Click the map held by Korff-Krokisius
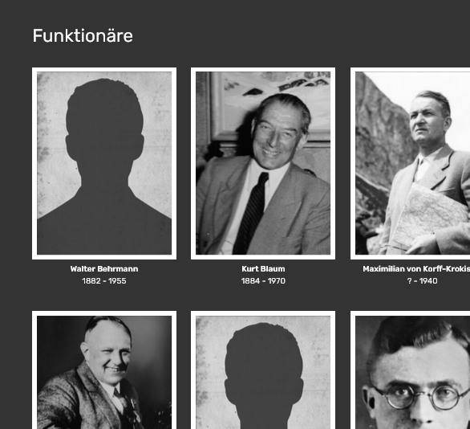470x429 pixels. [x=430, y=217]
